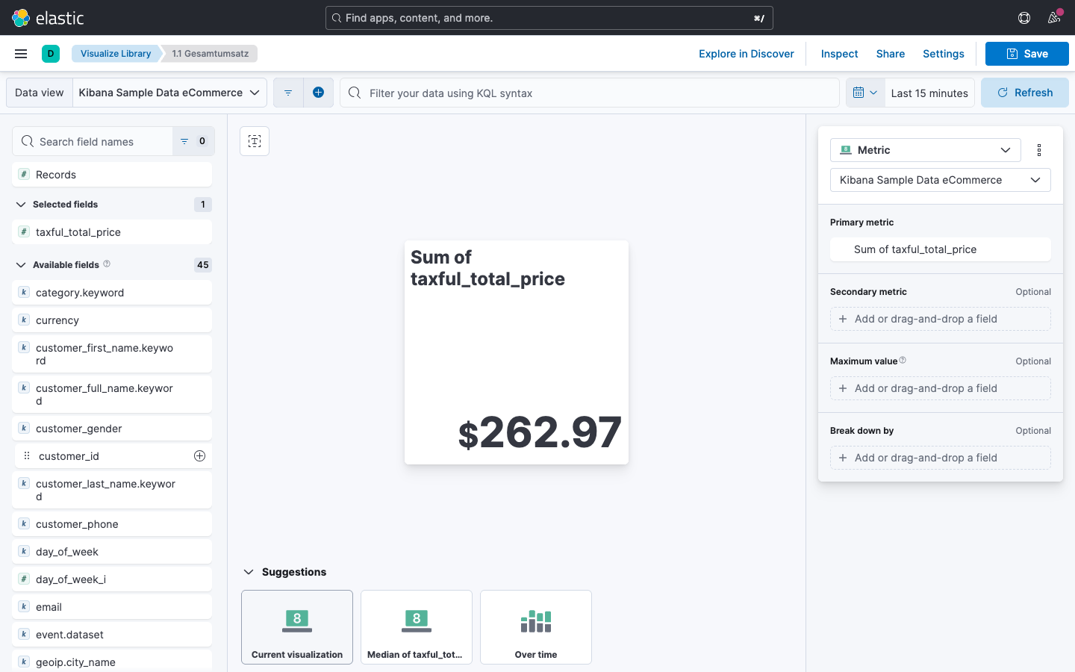Go to Visualize Library breadcrumb
Viewport: 1075px width, 672px height.
pos(116,54)
